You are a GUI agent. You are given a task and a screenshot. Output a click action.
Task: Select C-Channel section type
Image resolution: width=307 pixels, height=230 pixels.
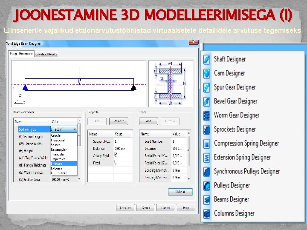(64, 173)
